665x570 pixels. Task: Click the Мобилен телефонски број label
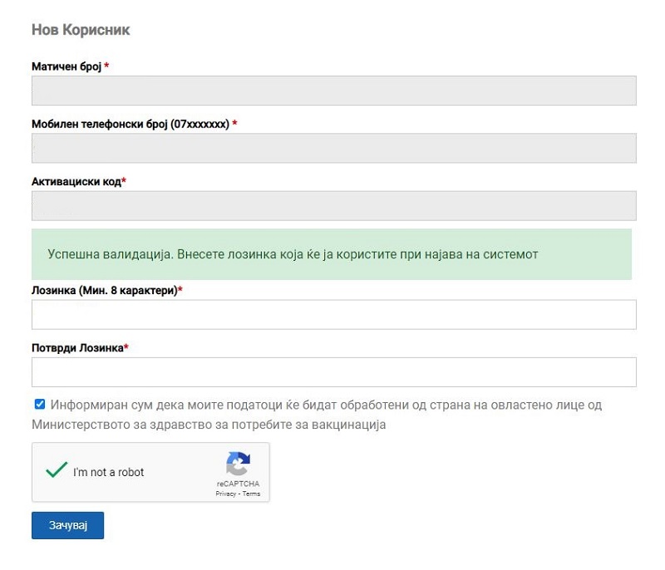coord(130,124)
